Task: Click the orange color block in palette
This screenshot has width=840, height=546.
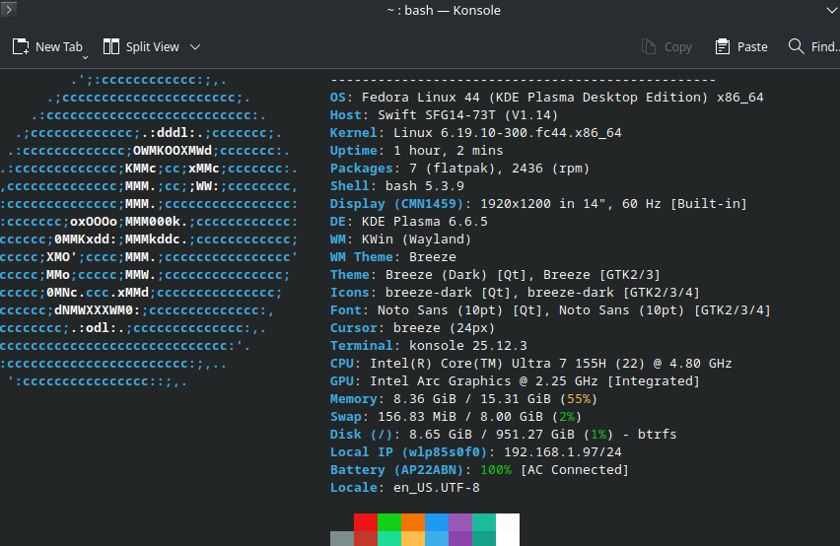Action: point(413,522)
